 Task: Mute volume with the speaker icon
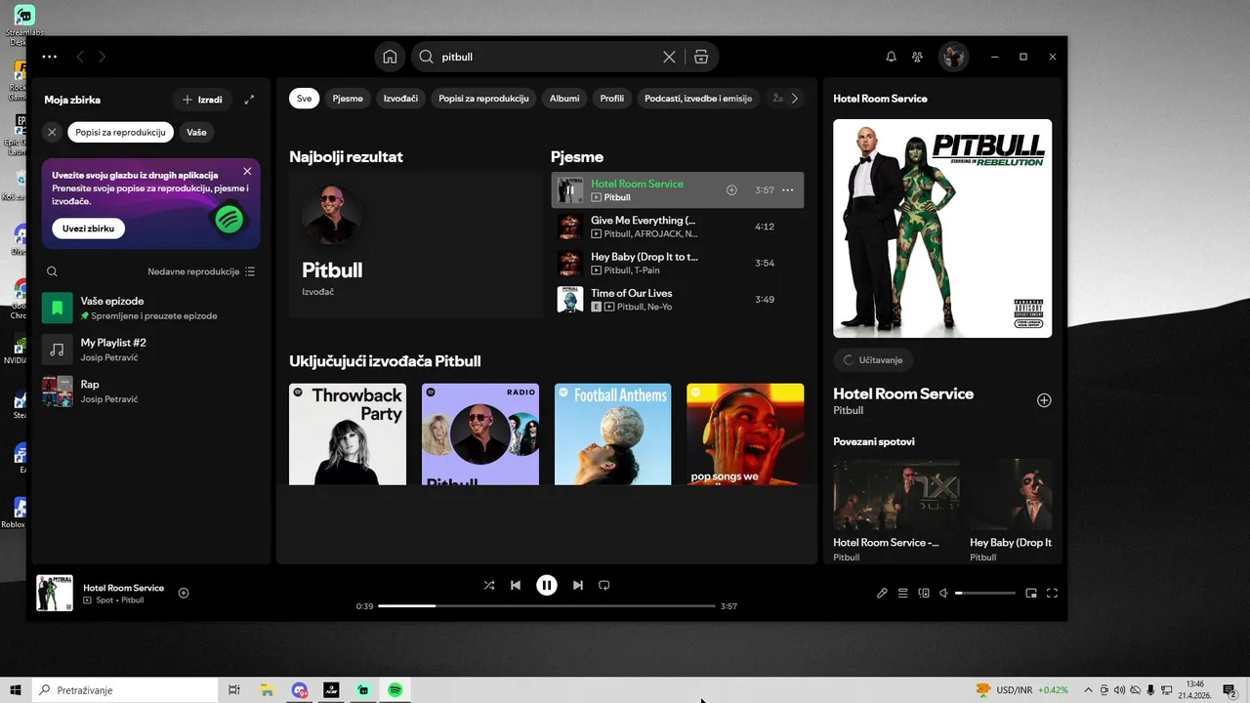coord(944,593)
